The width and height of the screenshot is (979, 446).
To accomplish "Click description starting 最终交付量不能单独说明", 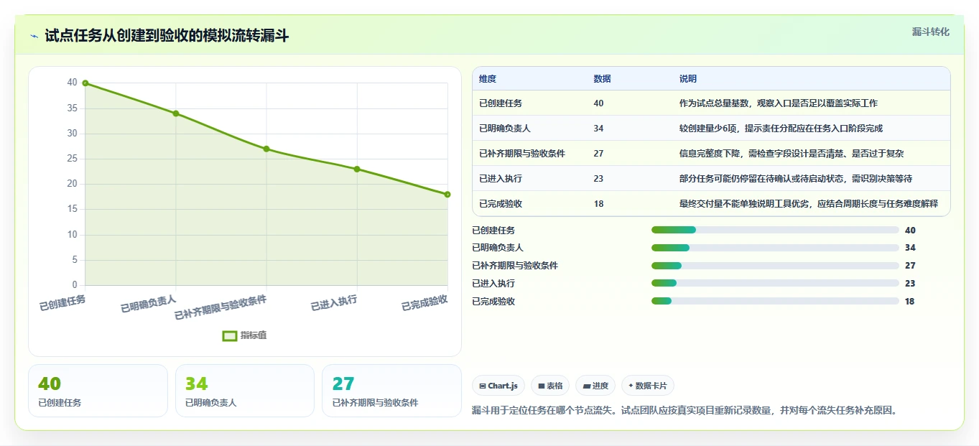I will [809, 204].
